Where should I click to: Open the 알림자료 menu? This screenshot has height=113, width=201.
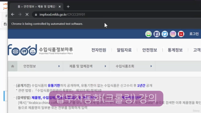tap(124, 50)
